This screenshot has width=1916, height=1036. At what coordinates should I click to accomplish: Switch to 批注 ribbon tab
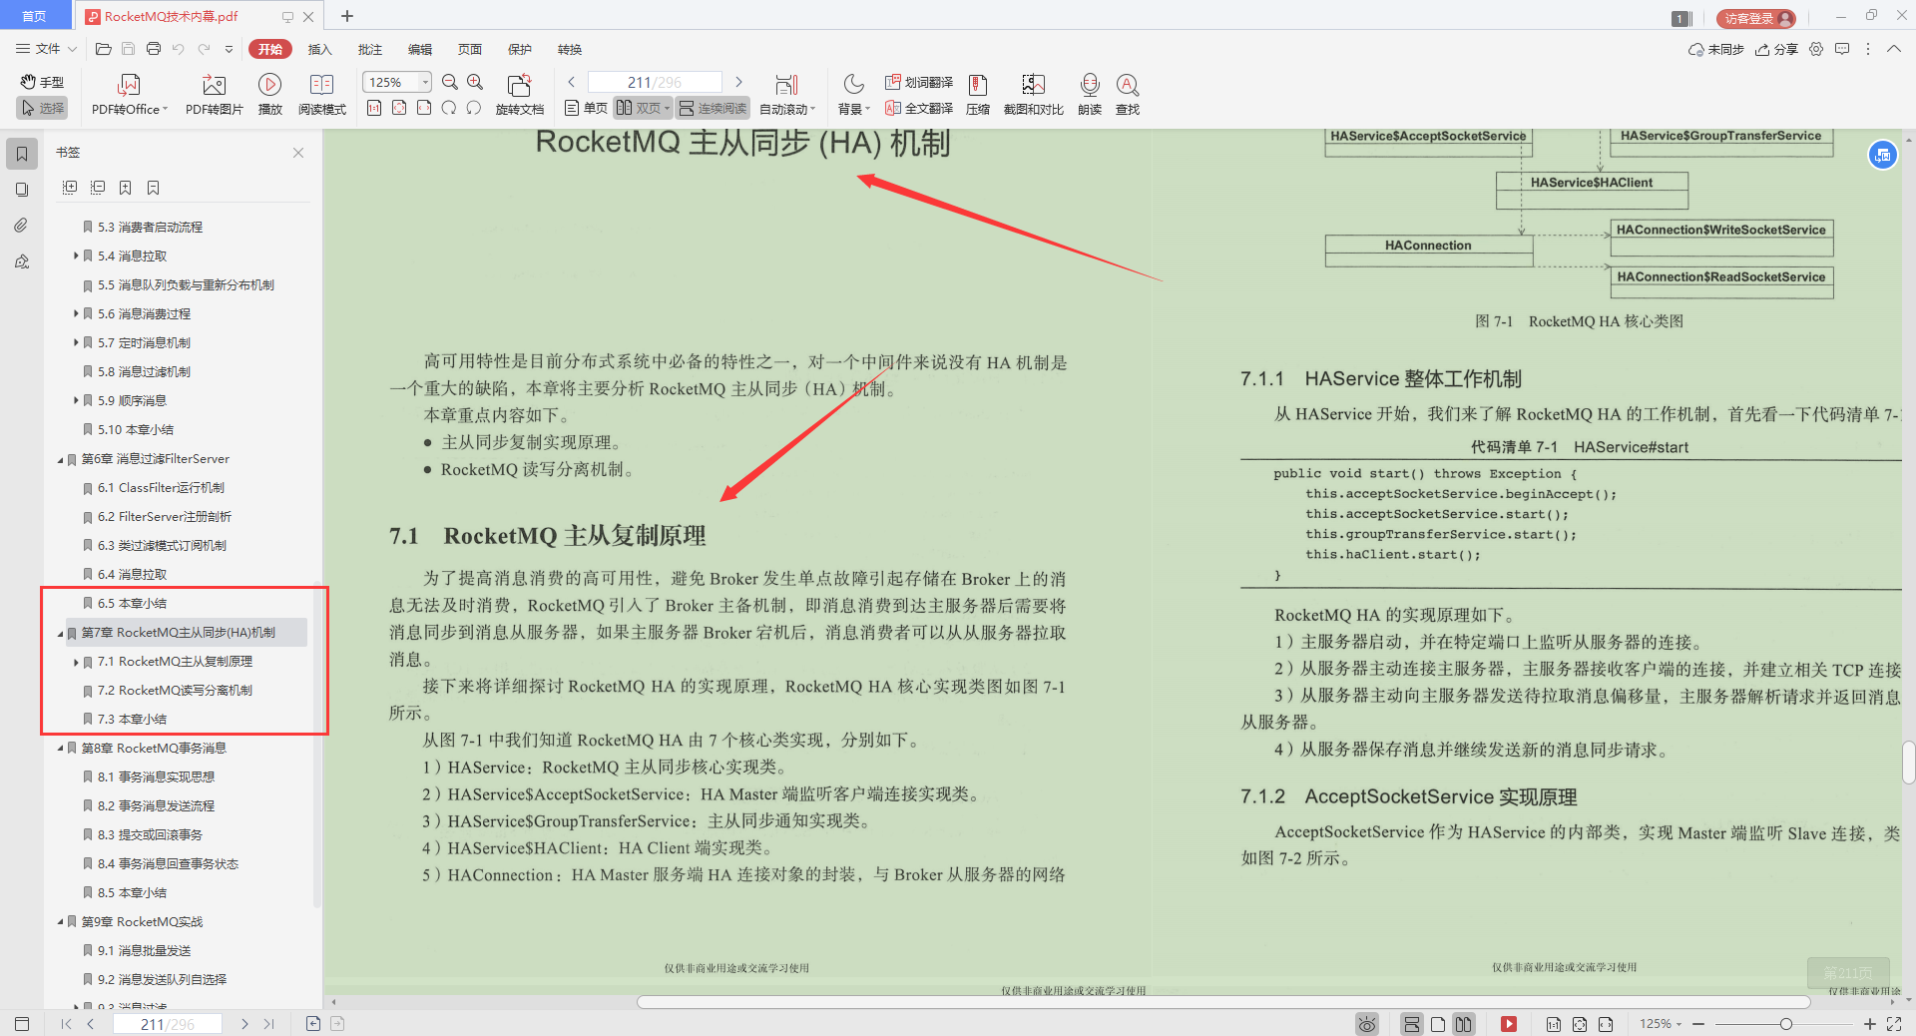pos(369,49)
